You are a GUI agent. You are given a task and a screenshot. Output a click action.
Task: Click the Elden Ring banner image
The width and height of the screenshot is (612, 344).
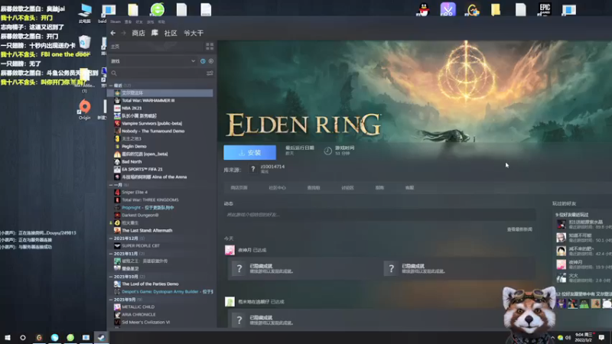click(415, 90)
